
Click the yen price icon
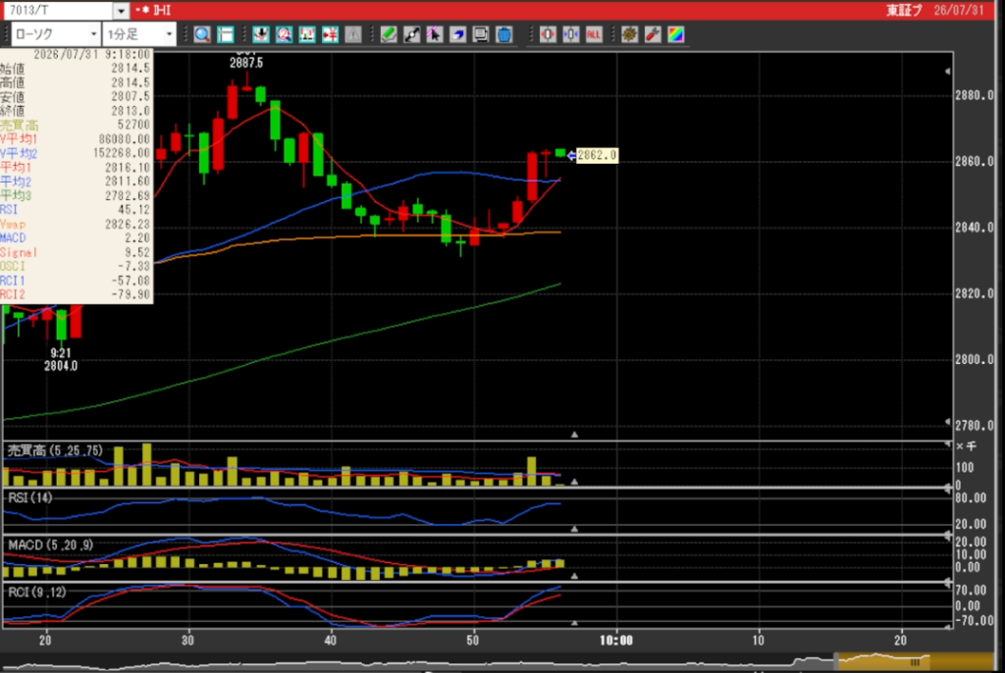(330, 34)
